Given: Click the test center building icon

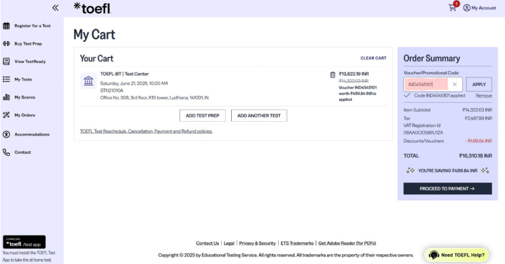Looking at the screenshot, I should (88, 80).
